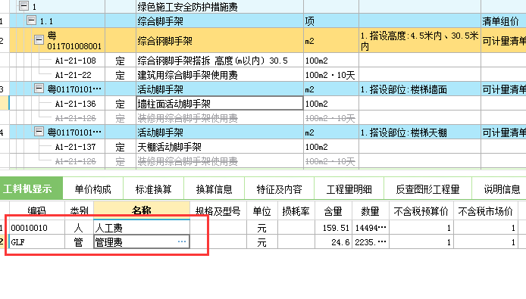Screen dimensions: 526x299
Task: Click unit cell 100m2·10天 for A1-21-22
Action: point(331,75)
